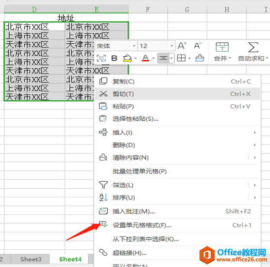Apply yellow fill color bucket
This screenshot has height=267, width=270.
127,58
